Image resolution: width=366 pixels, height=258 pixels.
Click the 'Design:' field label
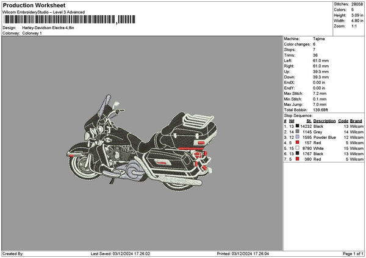pyautogui.click(x=9, y=28)
